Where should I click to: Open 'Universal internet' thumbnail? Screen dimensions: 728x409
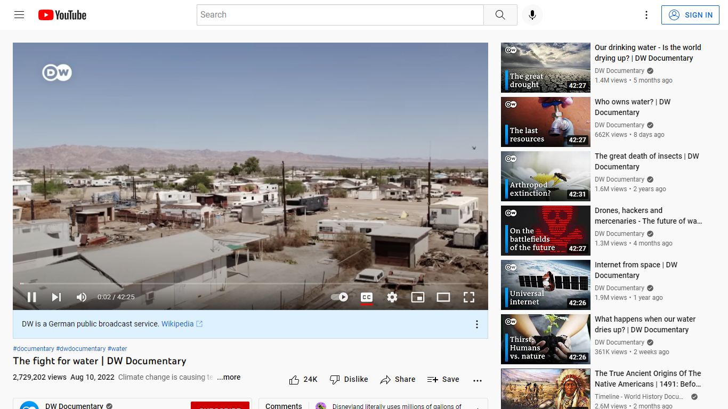(546, 285)
